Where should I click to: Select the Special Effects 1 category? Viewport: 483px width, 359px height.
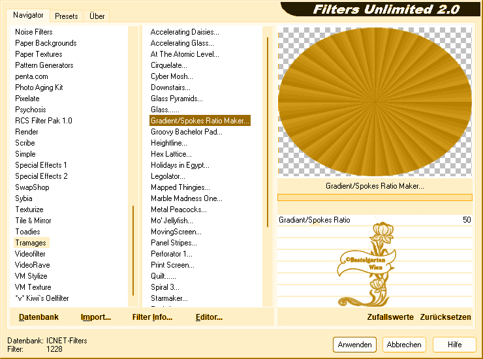[x=41, y=165]
